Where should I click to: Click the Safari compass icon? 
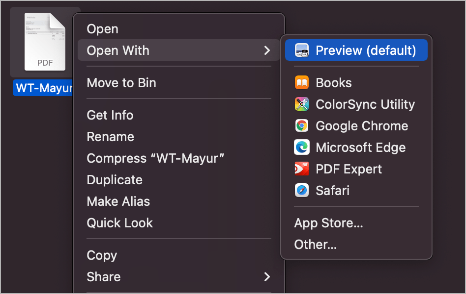(302, 191)
